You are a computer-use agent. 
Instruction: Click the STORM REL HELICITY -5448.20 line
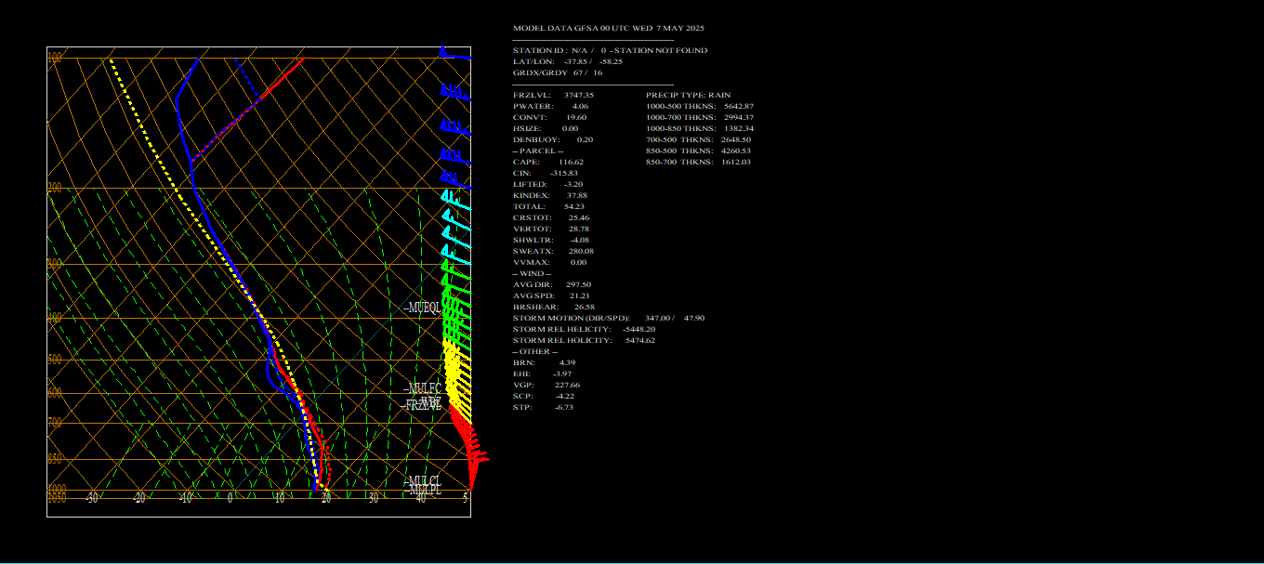585,329
